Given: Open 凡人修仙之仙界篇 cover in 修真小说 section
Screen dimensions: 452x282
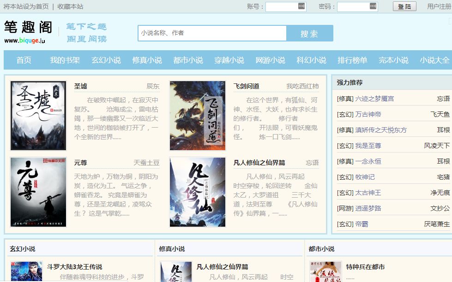Looking at the screenshot, I should [x=176, y=272].
